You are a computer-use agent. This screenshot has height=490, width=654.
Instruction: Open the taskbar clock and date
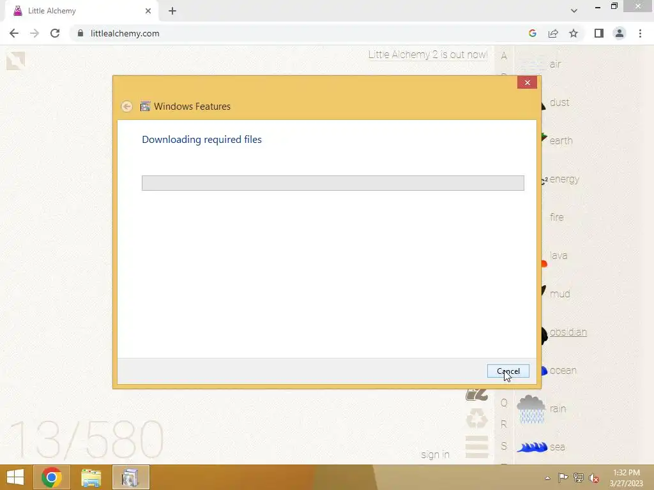coord(626,478)
